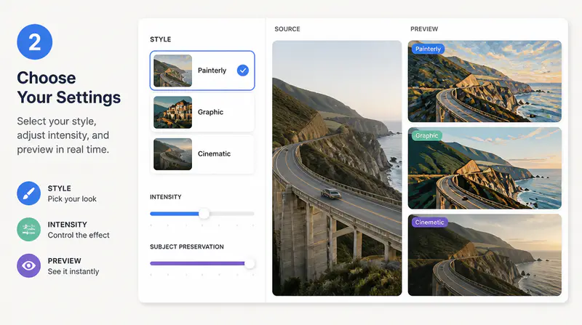Click the blue paintbrush Style icon
Screen dimensions: 582x325
(x=28, y=193)
